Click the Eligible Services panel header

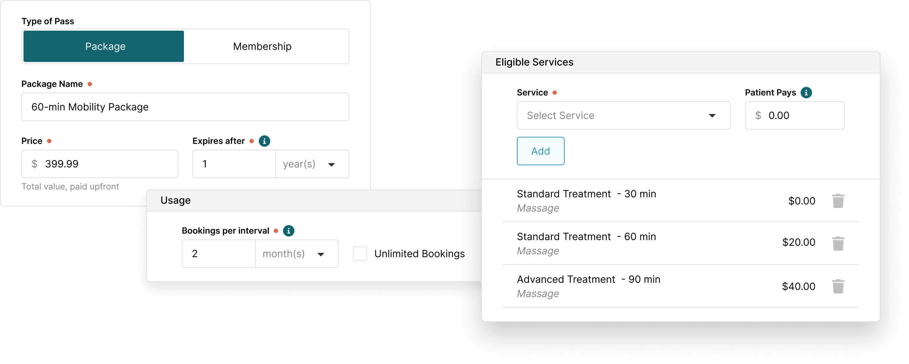coord(534,62)
